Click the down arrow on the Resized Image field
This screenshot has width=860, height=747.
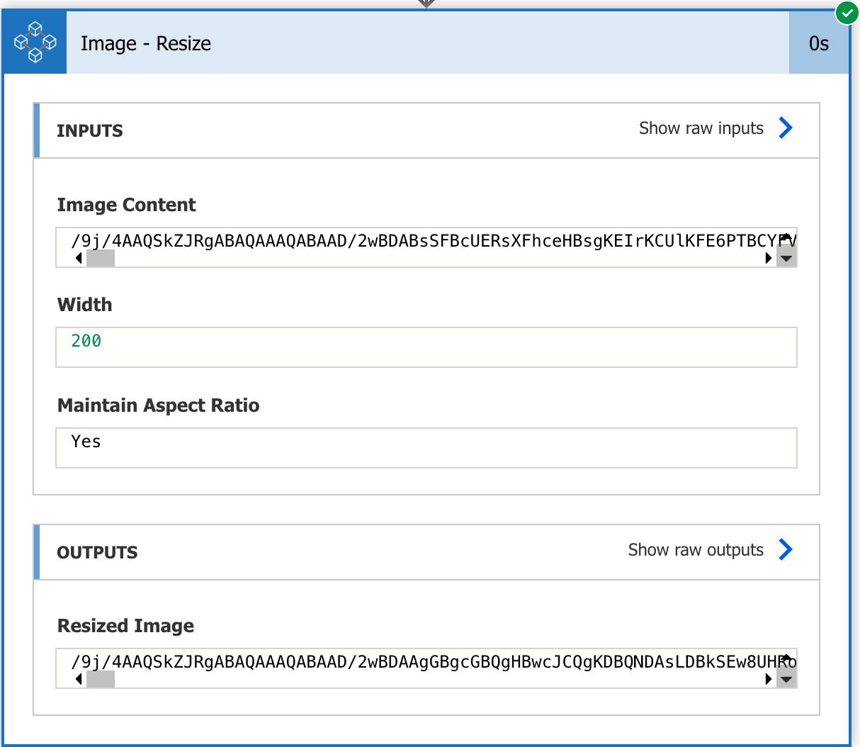786,679
